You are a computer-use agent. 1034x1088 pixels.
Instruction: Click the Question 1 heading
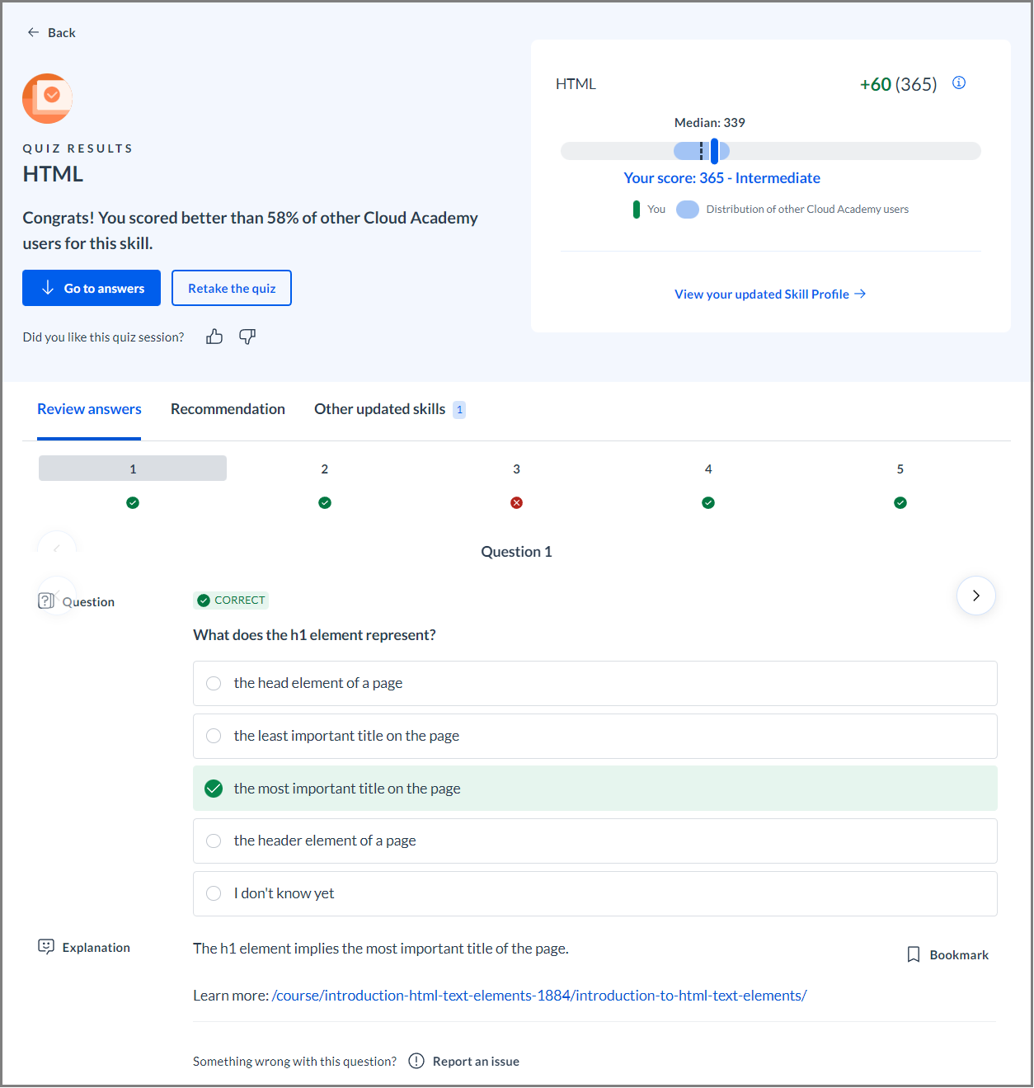[517, 552]
